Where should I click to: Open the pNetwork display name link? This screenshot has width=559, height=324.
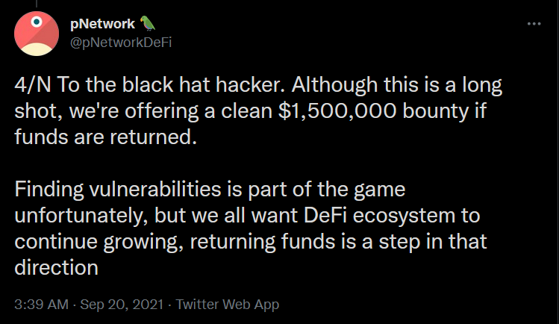point(103,24)
